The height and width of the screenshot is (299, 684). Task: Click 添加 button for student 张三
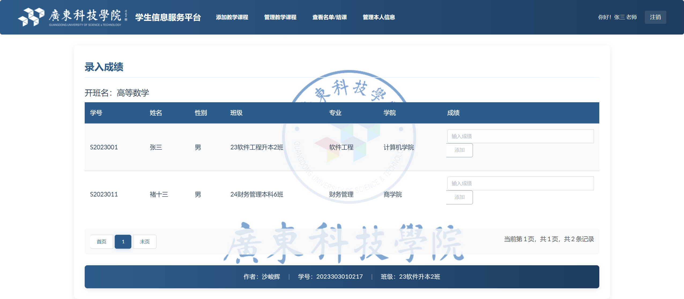[459, 150]
